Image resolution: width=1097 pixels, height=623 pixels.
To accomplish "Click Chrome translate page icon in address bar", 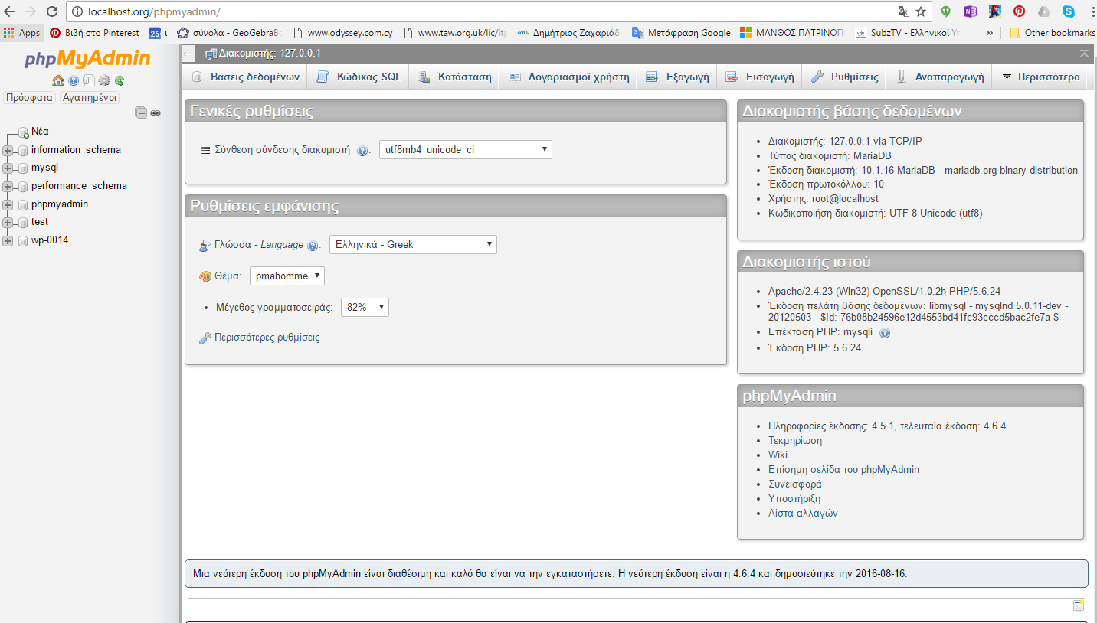I will coord(904,11).
